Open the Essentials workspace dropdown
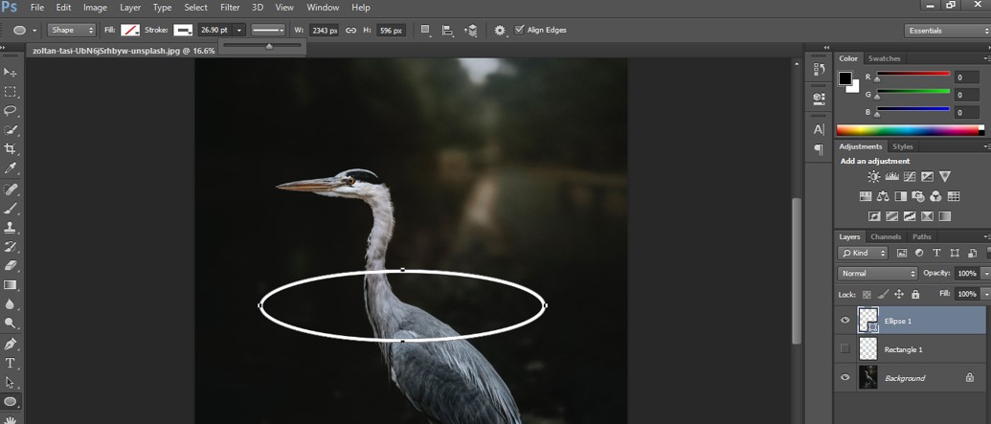Viewport: 991px width, 424px height. click(x=947, y=31)
